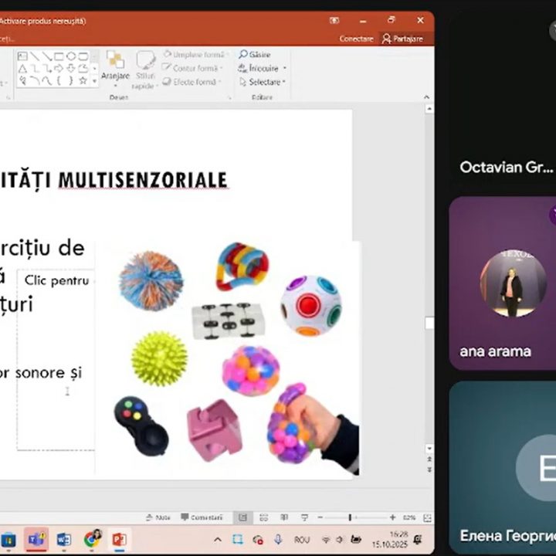Toggle Normal view button

point(243,517)
